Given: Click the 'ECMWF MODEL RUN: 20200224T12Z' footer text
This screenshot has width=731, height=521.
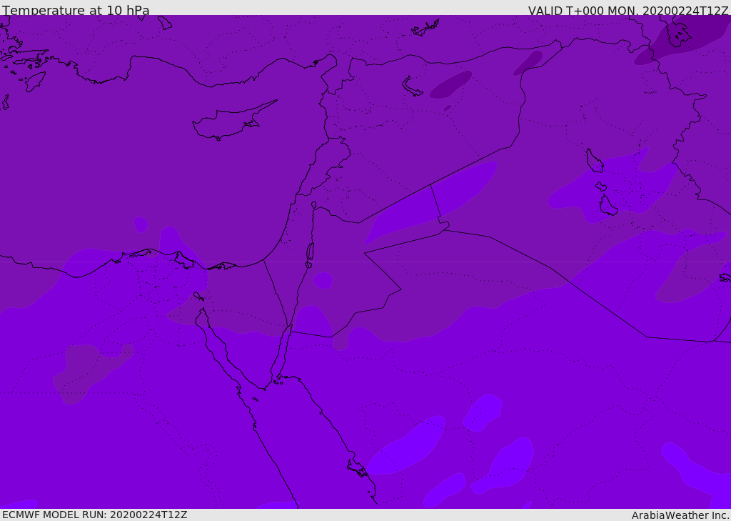Looking at the screenshot, I should [x=95, y=515].
